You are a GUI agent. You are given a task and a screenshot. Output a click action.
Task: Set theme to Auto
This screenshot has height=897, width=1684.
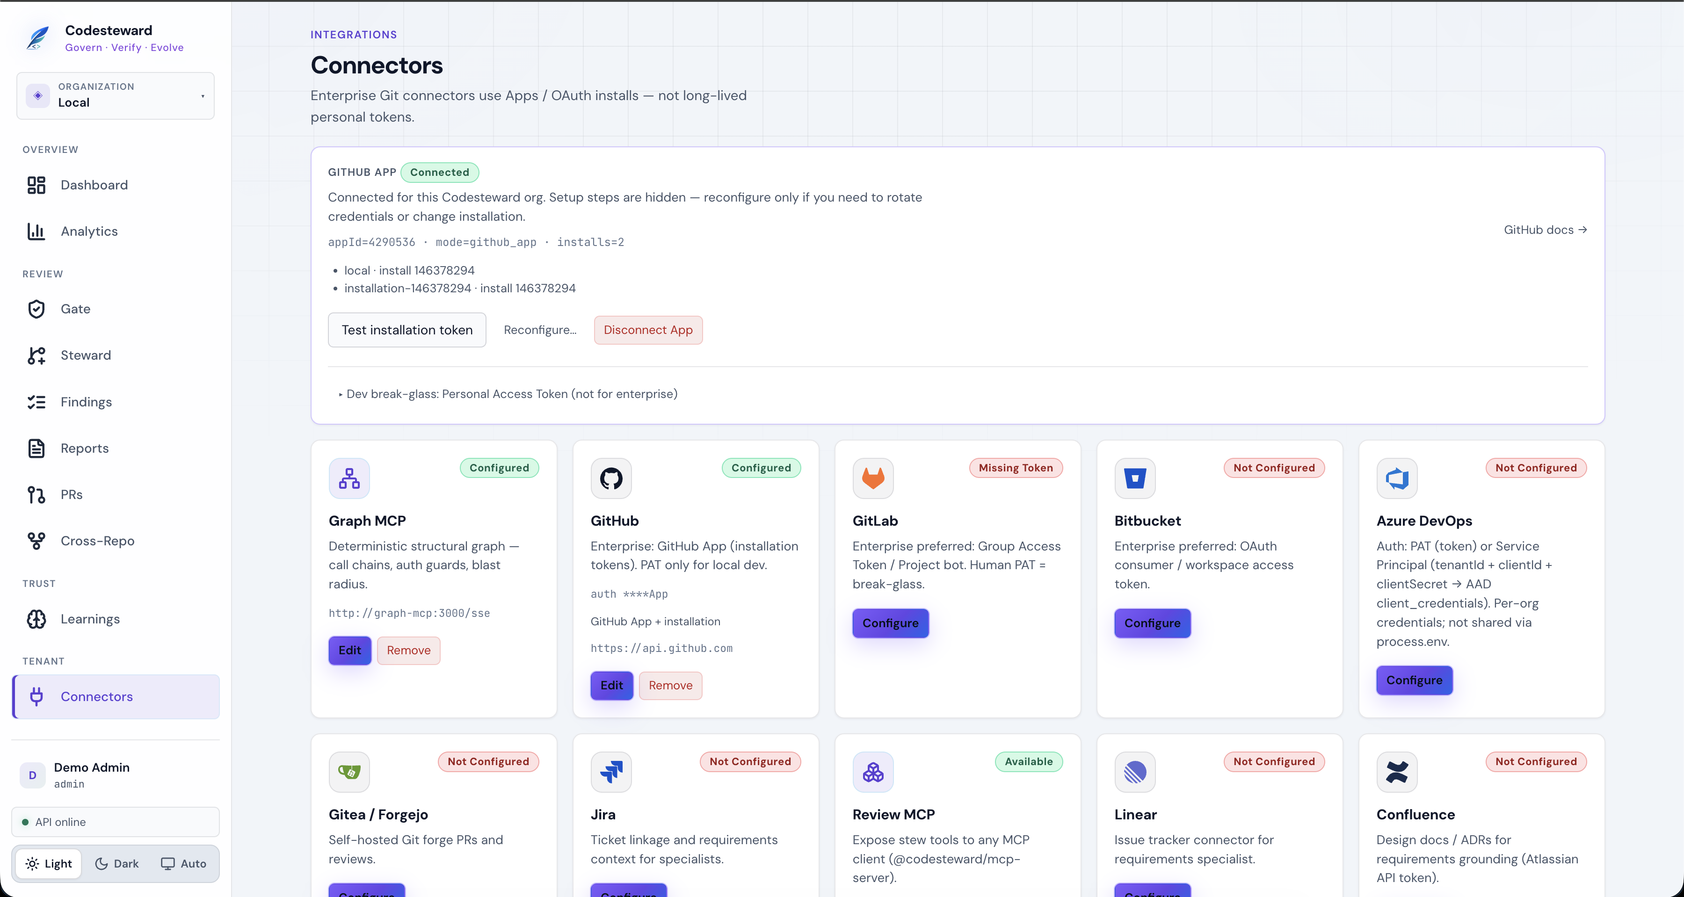[x=184, y=864]
